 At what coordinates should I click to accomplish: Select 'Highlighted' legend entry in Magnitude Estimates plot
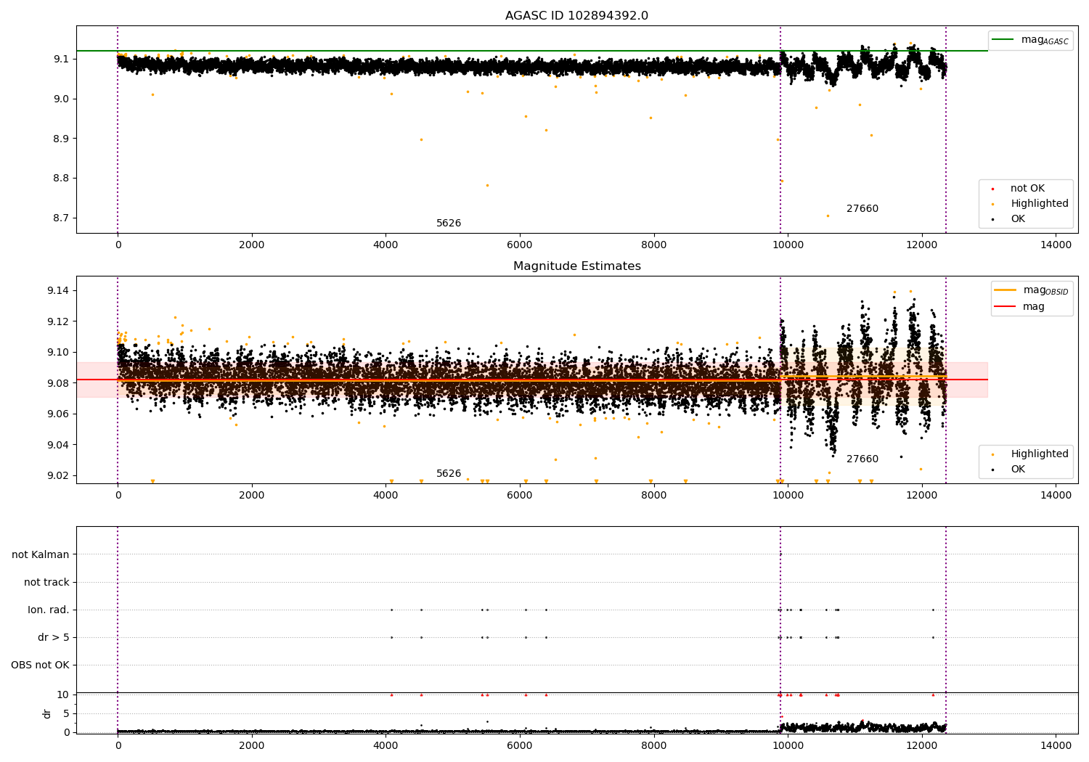coord(1039,454)
